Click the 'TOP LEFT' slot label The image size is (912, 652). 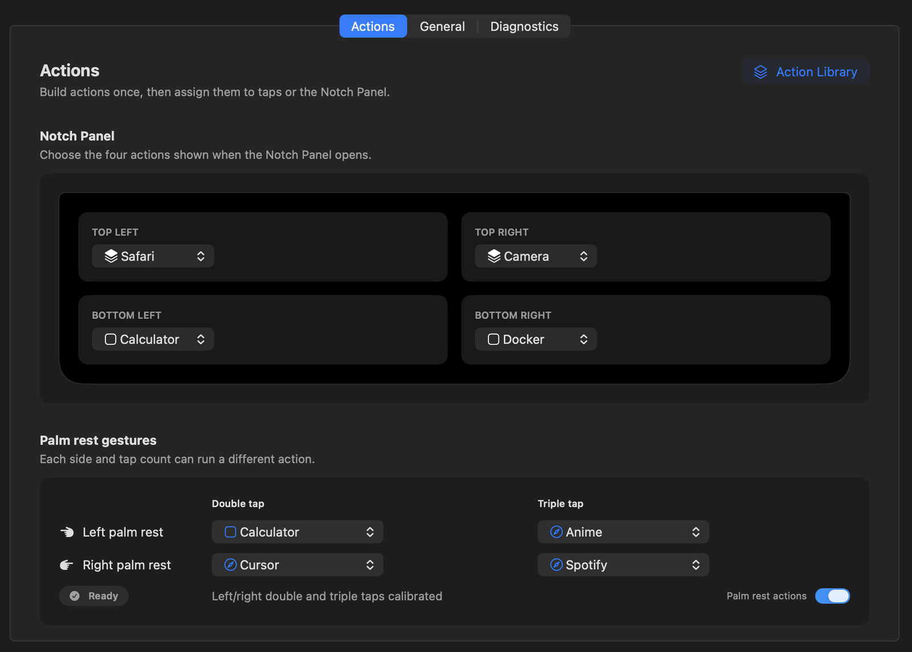115,232
